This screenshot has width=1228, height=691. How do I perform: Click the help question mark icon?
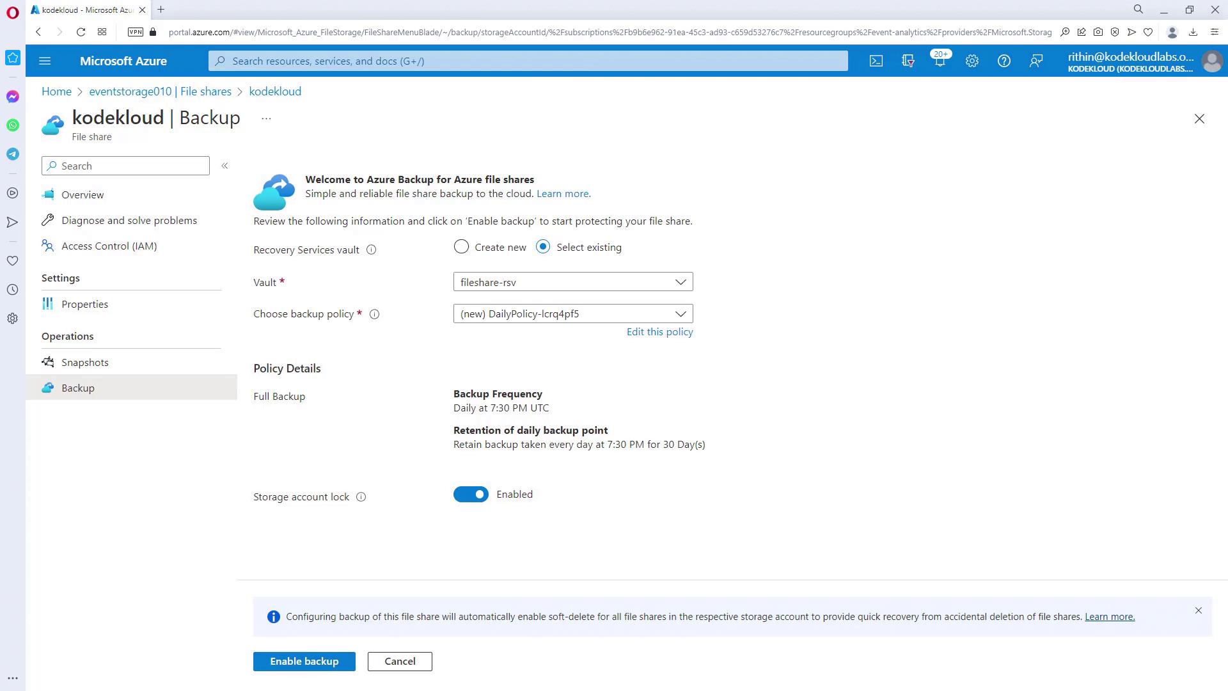click(x=1004, y=61)
